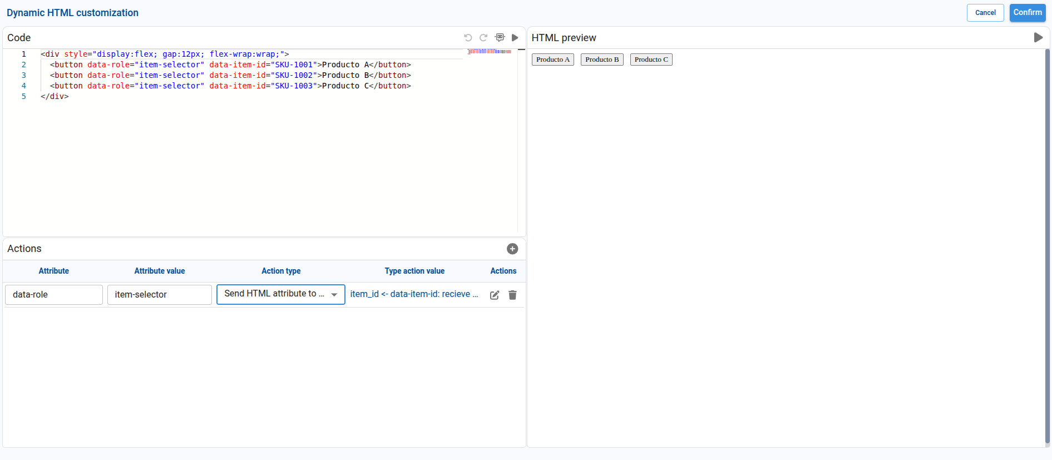Click the Cancel button
This screenshot has height=460, width=1052.
[985, 13]
